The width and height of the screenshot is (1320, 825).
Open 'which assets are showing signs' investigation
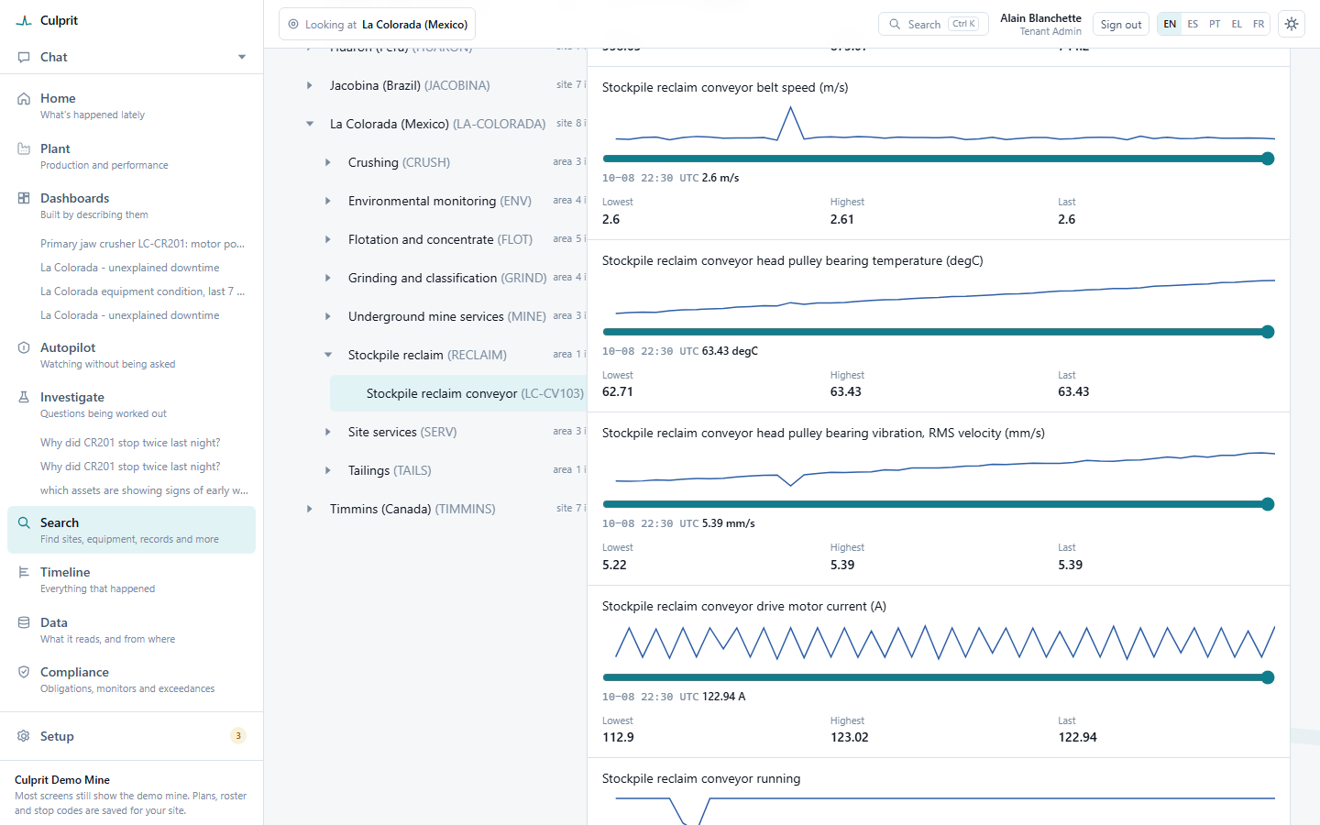point(144,490)
